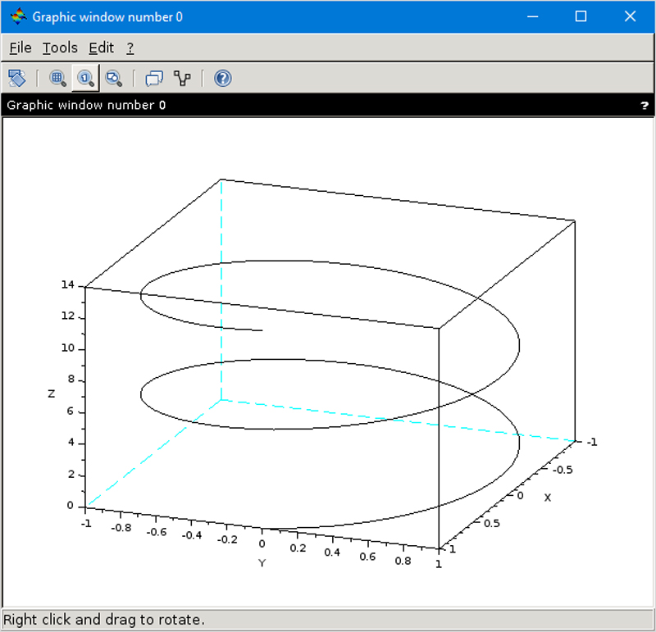Select the Rotate 3D tool
This screenshot has height=632, width=656.
coord(18,78)
